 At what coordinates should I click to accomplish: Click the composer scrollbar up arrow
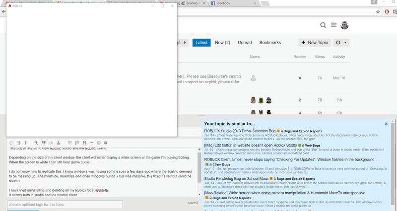tap(199, 149)
